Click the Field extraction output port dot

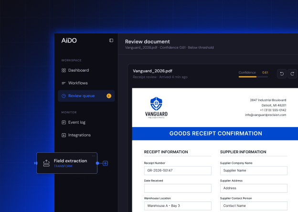pyautogui.click(x=97, y=163)
